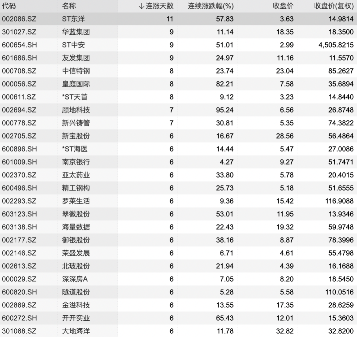The height and width of the screenshot is (337, 357).
Task: Click stock code 601686.SH
Action: pyautogui.click(x=19, y=58)
